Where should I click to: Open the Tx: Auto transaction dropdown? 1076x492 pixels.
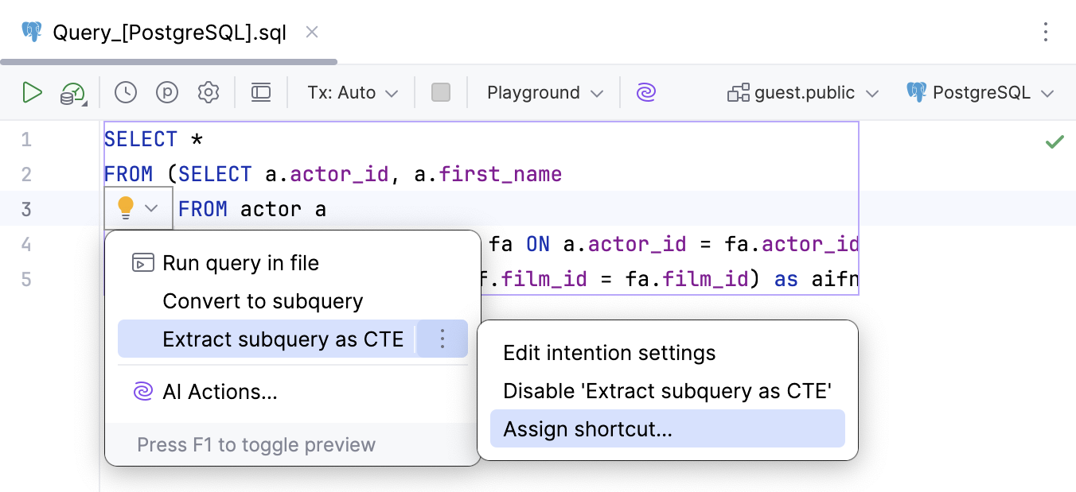click(351, 92)
